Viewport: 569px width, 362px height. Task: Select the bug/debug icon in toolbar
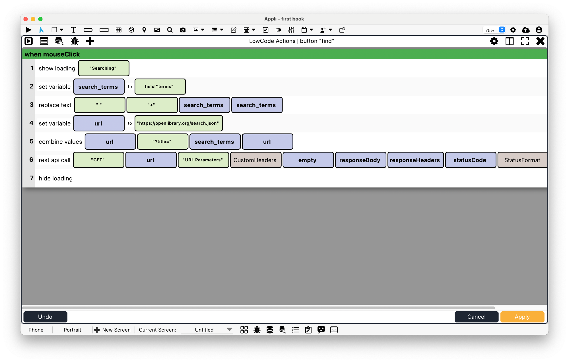75,41
